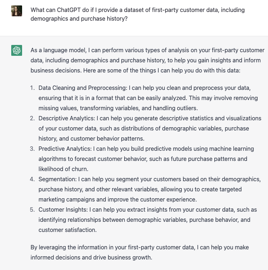Click the list number 3 marker
The width and height of the screenshot is (268, 270).
coord(32,149)
